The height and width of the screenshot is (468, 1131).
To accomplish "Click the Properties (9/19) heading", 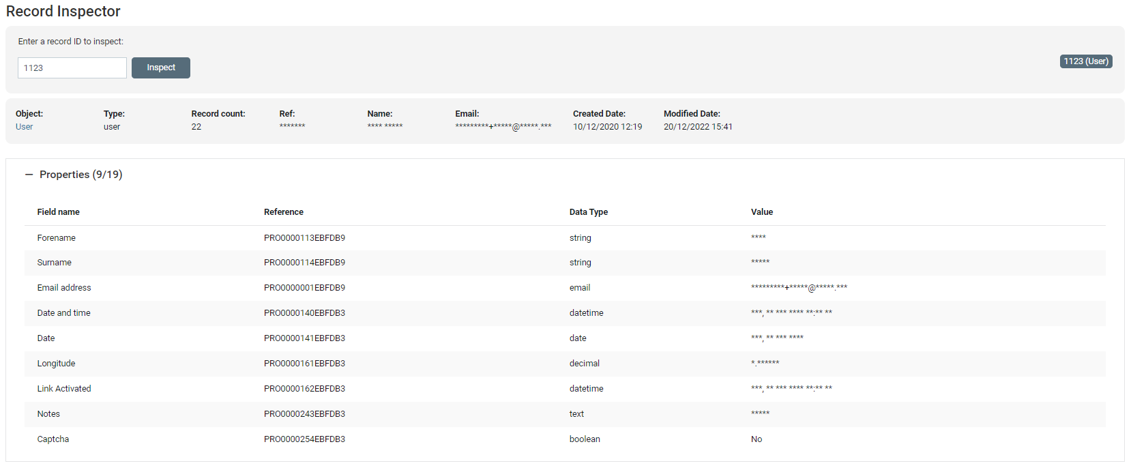I will (80, 175).
